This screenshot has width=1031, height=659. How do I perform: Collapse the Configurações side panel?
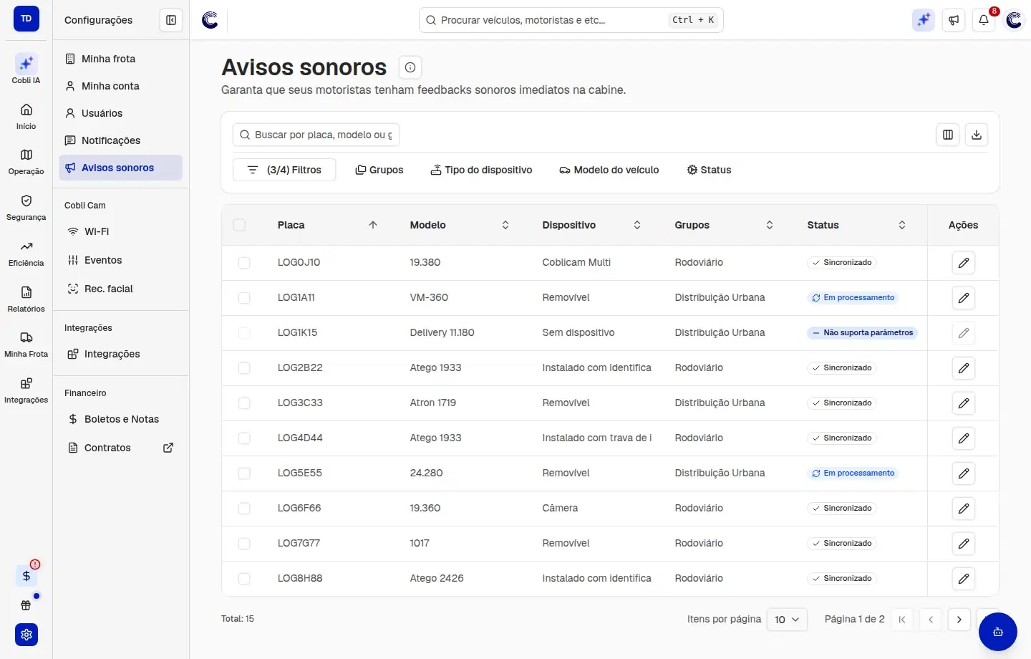pyautogui.click(x=171, y=20)
